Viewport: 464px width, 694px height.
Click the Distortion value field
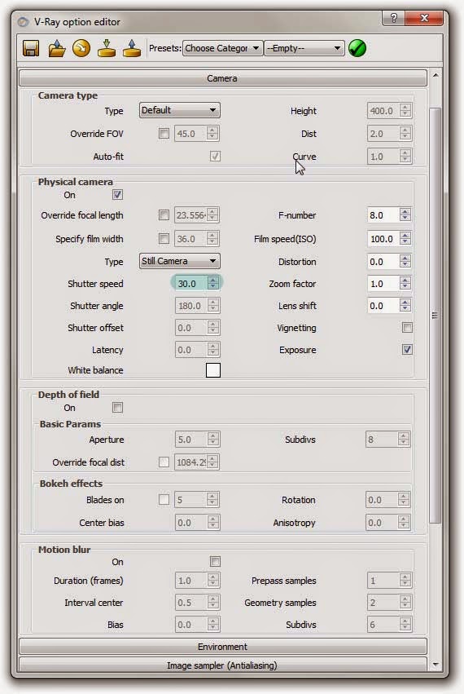tap(383, 262)
